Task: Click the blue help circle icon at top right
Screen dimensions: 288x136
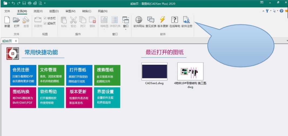Action: 282,11
